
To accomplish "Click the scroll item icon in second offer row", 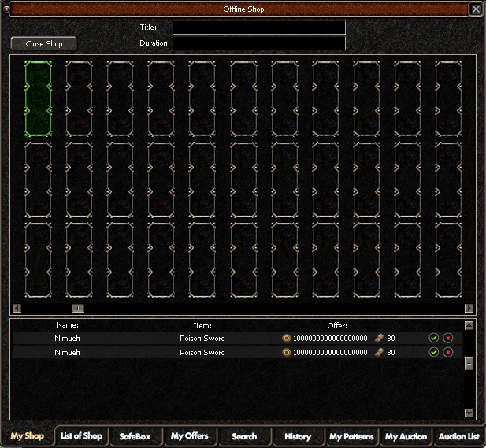I will pos(379,352).
